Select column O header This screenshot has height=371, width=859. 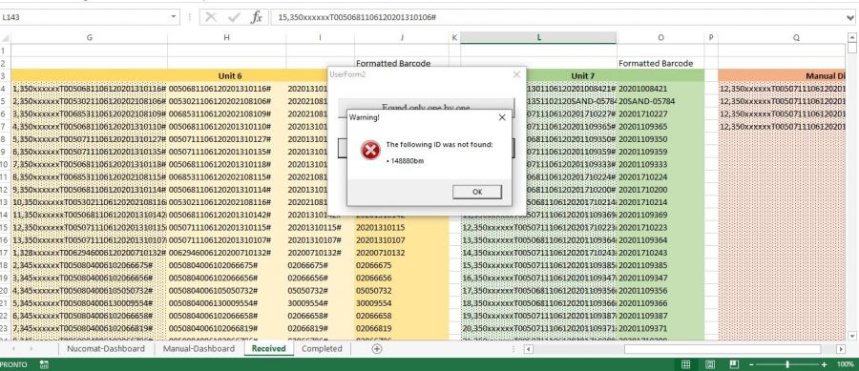click(x=660, y=37)
